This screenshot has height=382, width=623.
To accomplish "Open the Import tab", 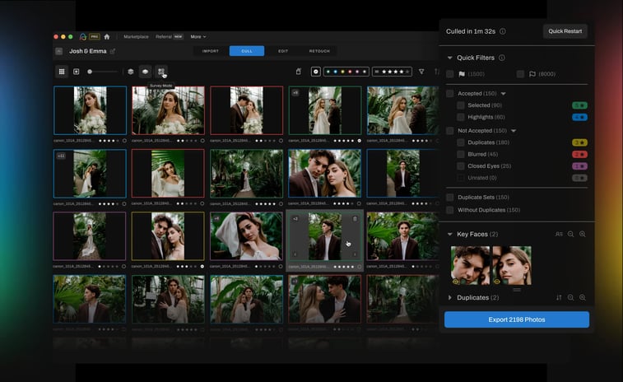I will coord(211,51).
